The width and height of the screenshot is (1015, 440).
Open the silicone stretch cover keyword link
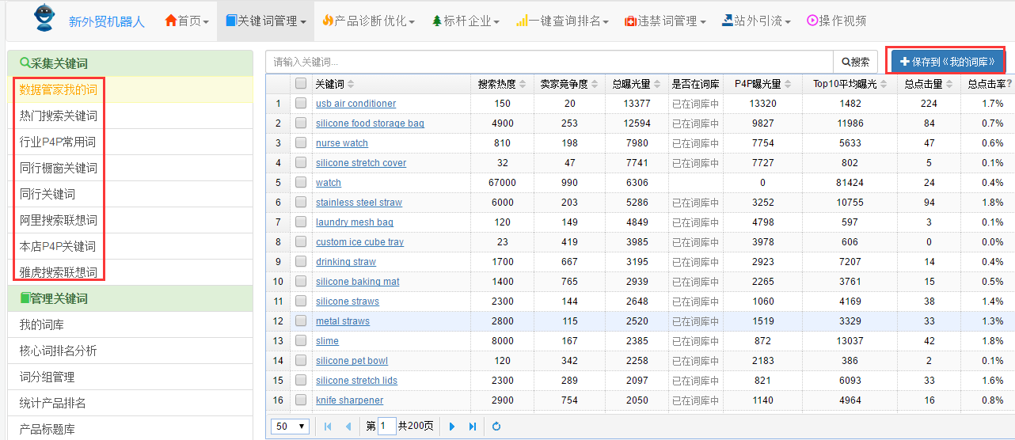[361, 163]
